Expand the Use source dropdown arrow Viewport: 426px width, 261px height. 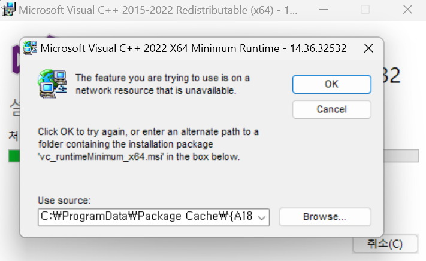click(261, 217)
